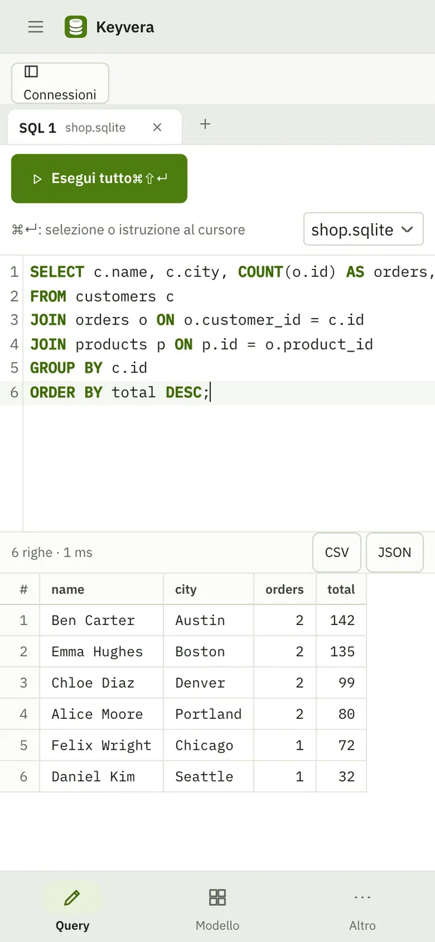The width and height of the screenshot is (435, 942).
Task: Click the 6 righe · 1 ms status
Action: (x=52, y=552)
